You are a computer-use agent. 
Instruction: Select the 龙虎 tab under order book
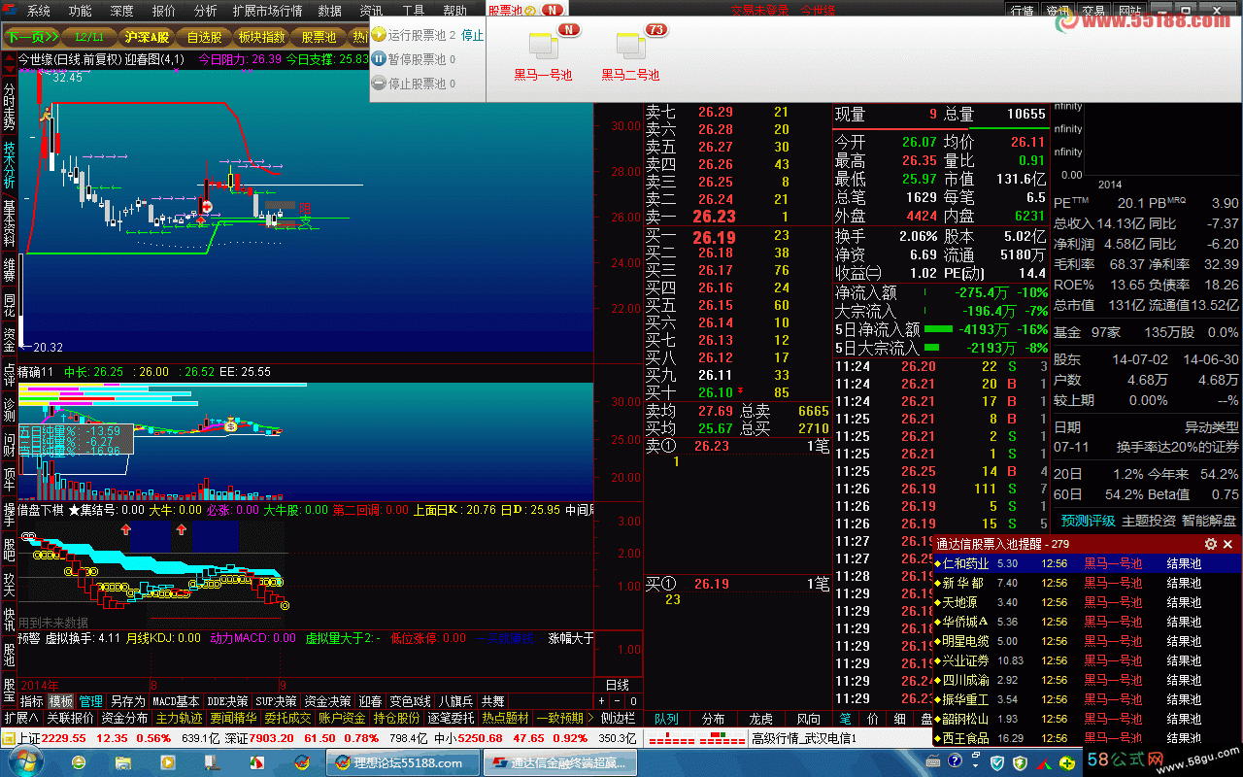tap(761, 718)
